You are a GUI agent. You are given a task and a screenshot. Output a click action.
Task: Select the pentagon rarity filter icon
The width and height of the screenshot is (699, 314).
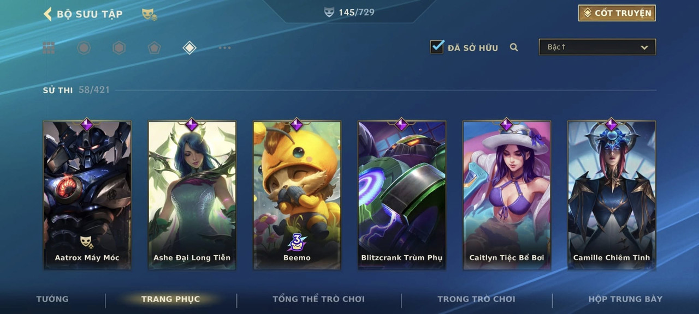(x=154, y=48)
